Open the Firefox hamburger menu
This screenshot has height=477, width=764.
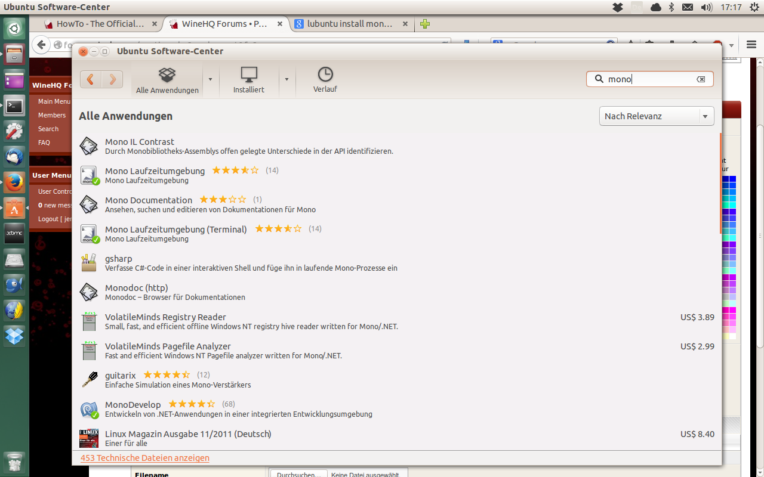(751, 45)
